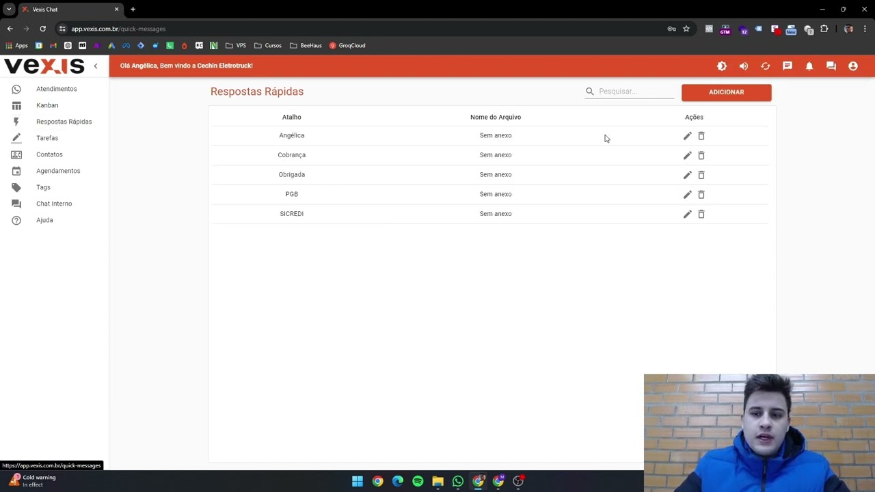Open the tab search dropdown arrow
Viewport: 875px width, 492px height.
click(9, 9)
